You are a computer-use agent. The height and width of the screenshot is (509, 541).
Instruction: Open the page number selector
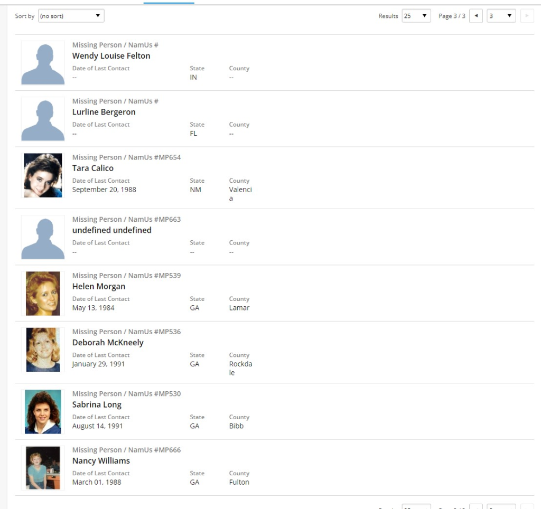[x=501, y=16]
